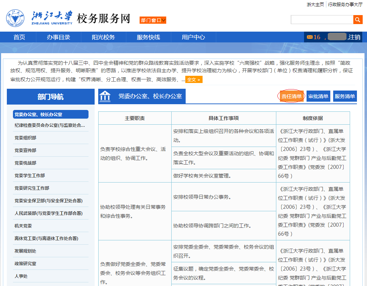Viewport: 367px width, 286px height.
Task: Open the 首页 navigation tab
Action: click(19, 37)
